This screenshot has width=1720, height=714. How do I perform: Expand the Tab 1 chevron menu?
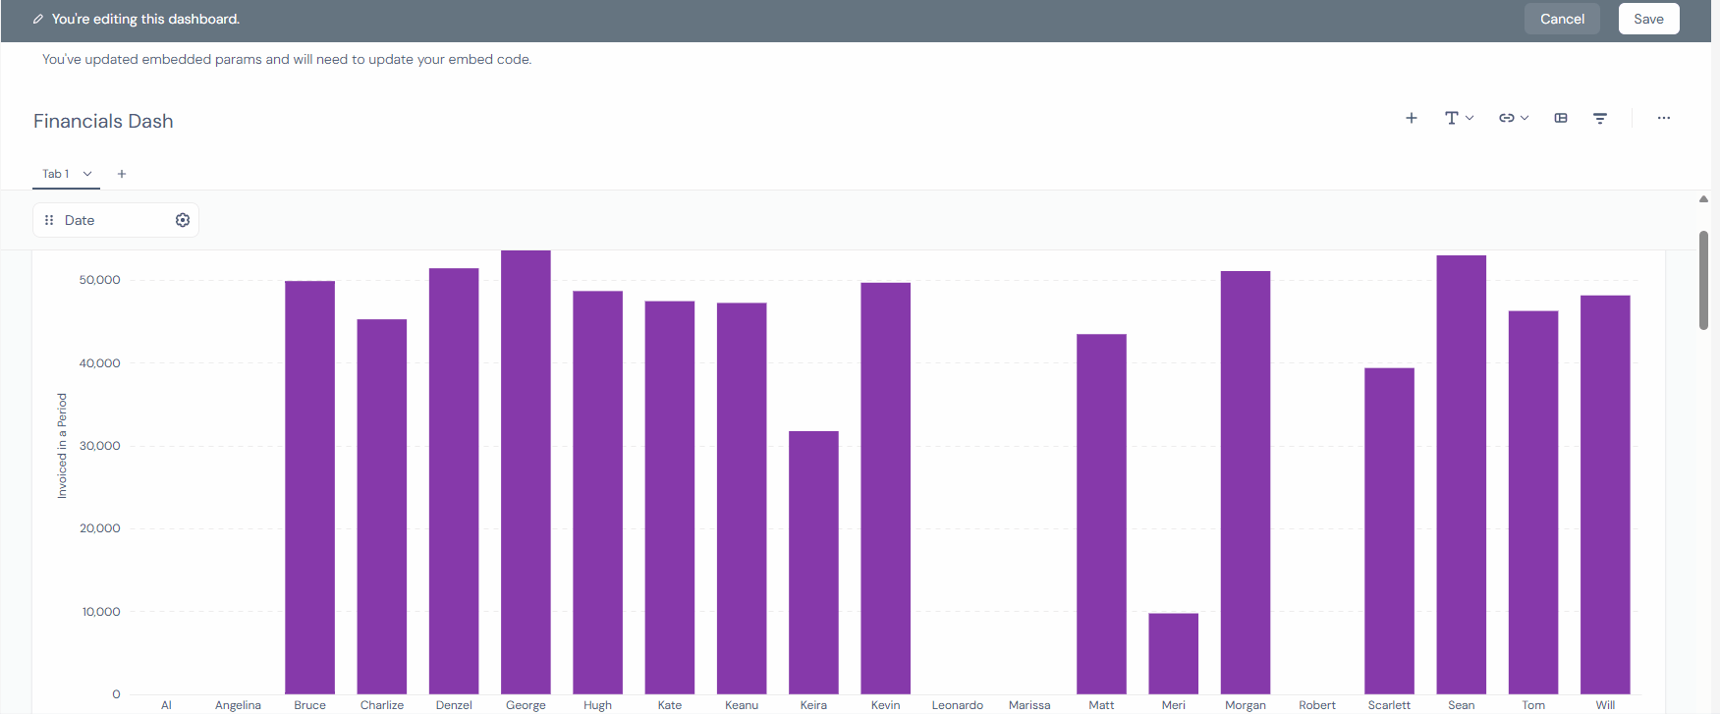click(x=87, y=174)
